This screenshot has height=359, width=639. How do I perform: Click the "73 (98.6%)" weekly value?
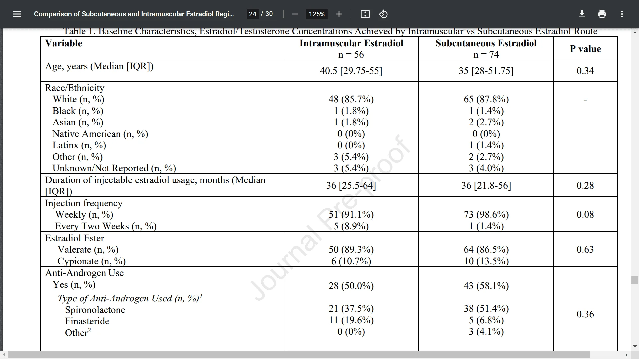click(x=486, y=214)
